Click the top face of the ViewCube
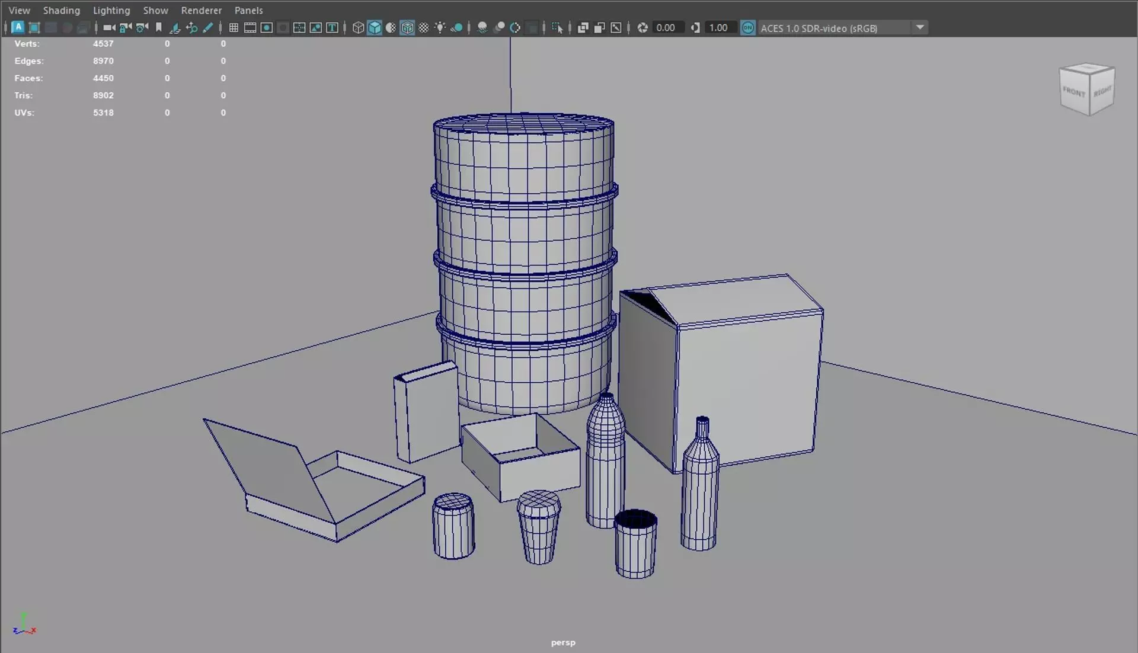The width and height of the screenshot is (1138, 653). pyautogui.click(x=1088, y=69)
